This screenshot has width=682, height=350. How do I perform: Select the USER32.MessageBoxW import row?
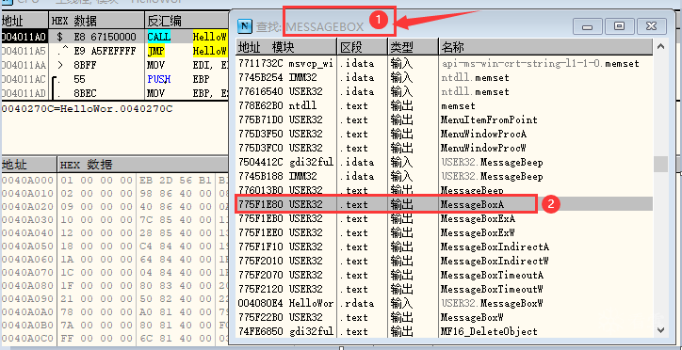tap(444, 303)
